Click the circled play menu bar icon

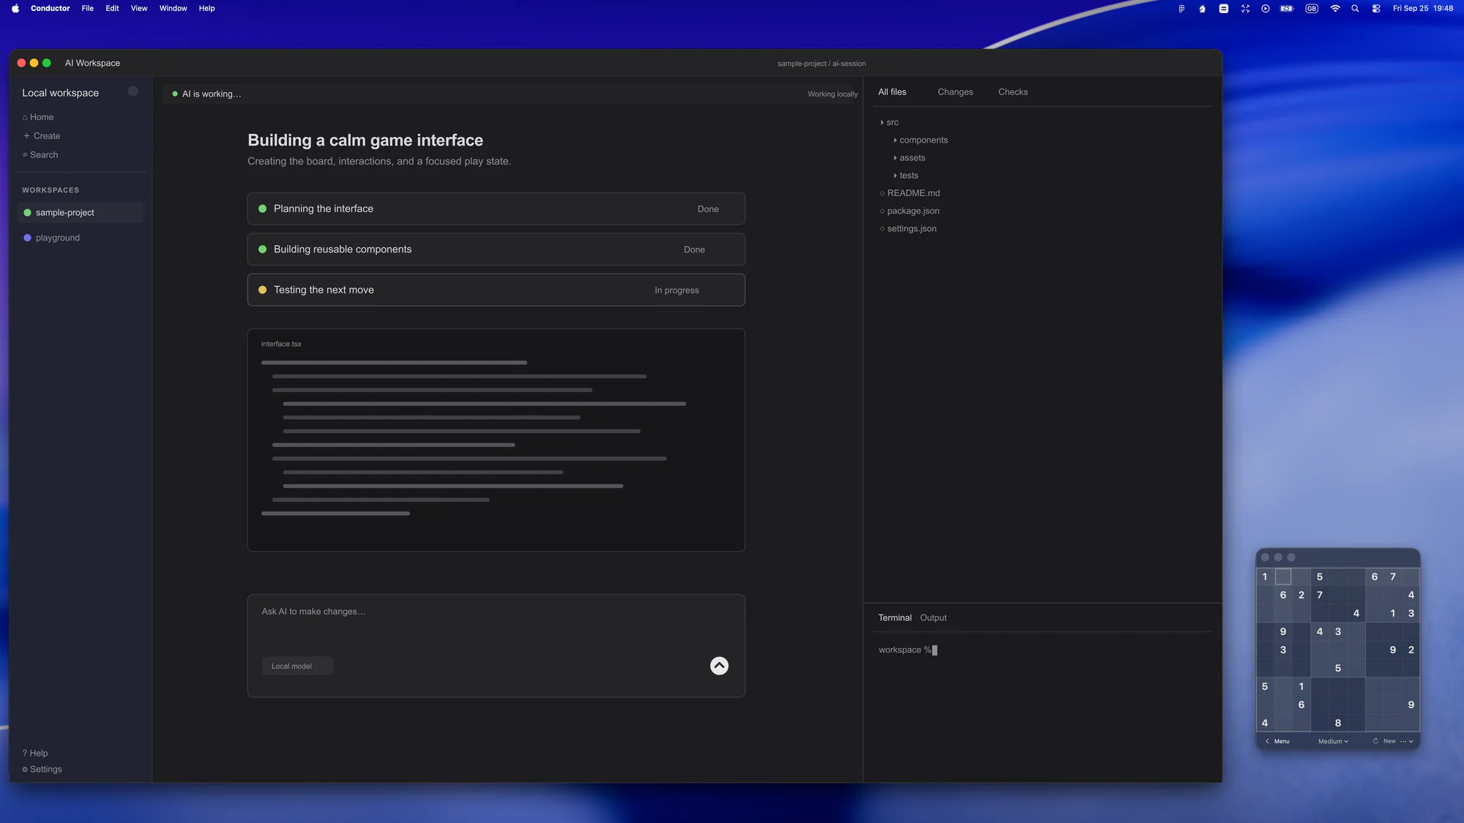pos(1266,9)
